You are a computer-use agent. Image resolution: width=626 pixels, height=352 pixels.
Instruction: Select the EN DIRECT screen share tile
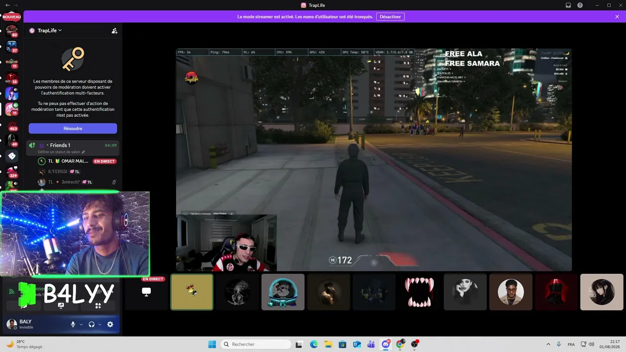tap(146, 292)
